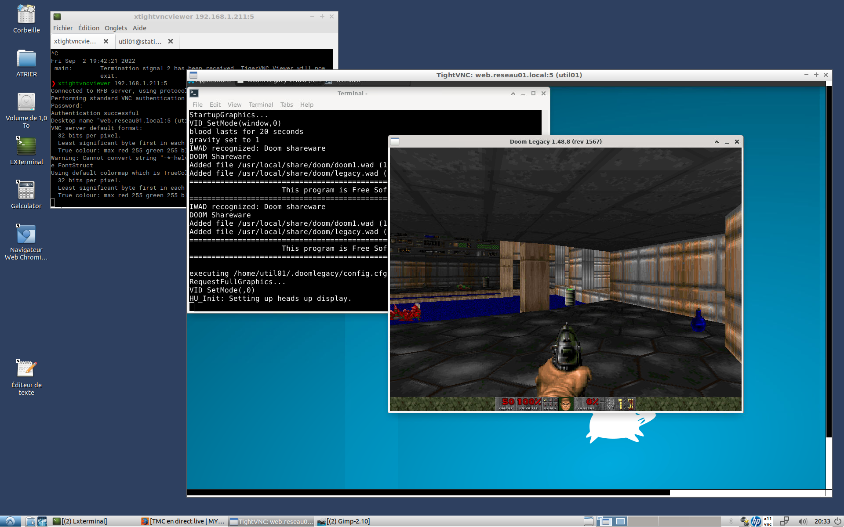Click the x11 vnc tray icon
Viewport: 844px width, 527px height.
coord(768,521)
